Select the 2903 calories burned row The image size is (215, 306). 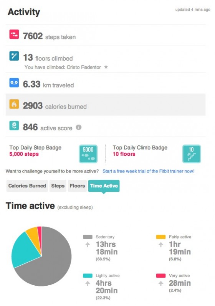click(106, 105)
